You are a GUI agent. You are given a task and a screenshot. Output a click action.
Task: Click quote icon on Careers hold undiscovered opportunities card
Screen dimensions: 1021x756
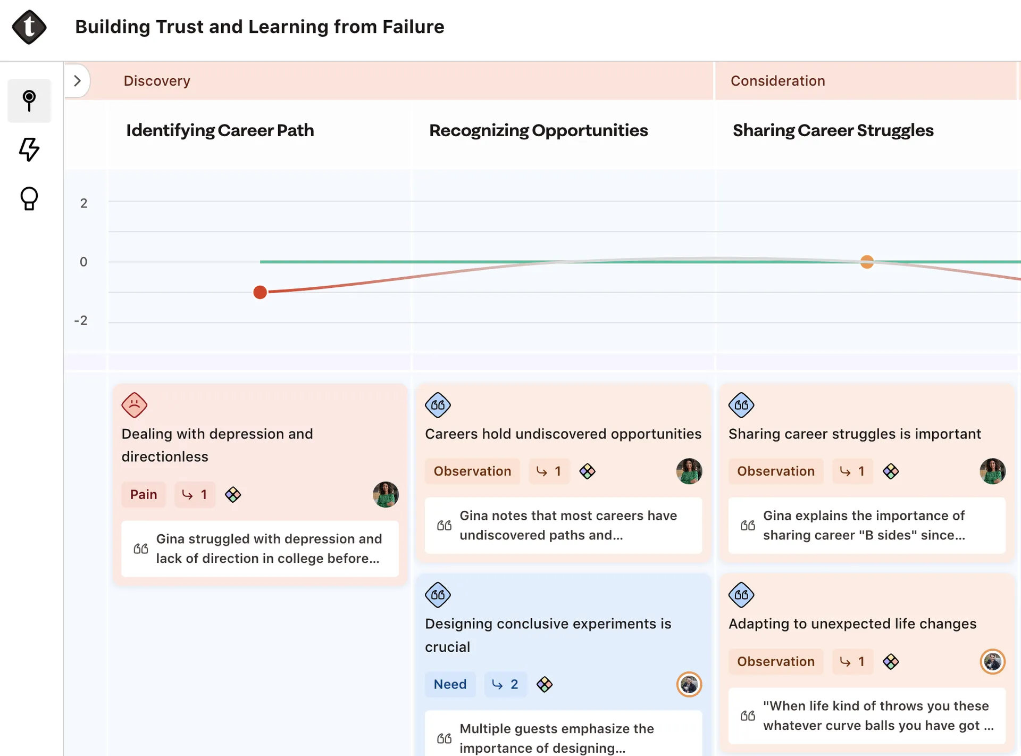pos(438,405)
